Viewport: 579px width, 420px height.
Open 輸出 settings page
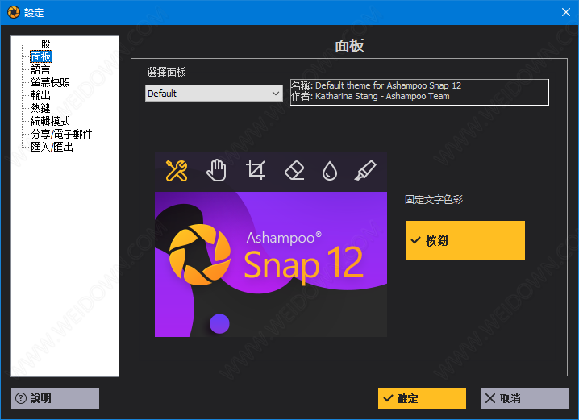[x=40, y=95]
